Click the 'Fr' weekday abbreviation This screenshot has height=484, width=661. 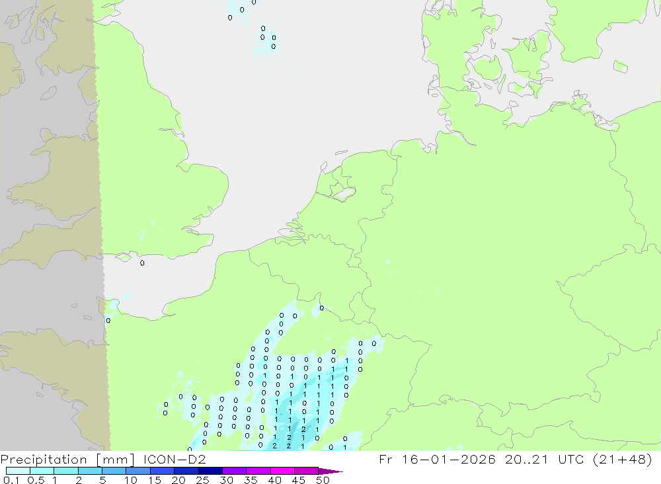(386, 459)
